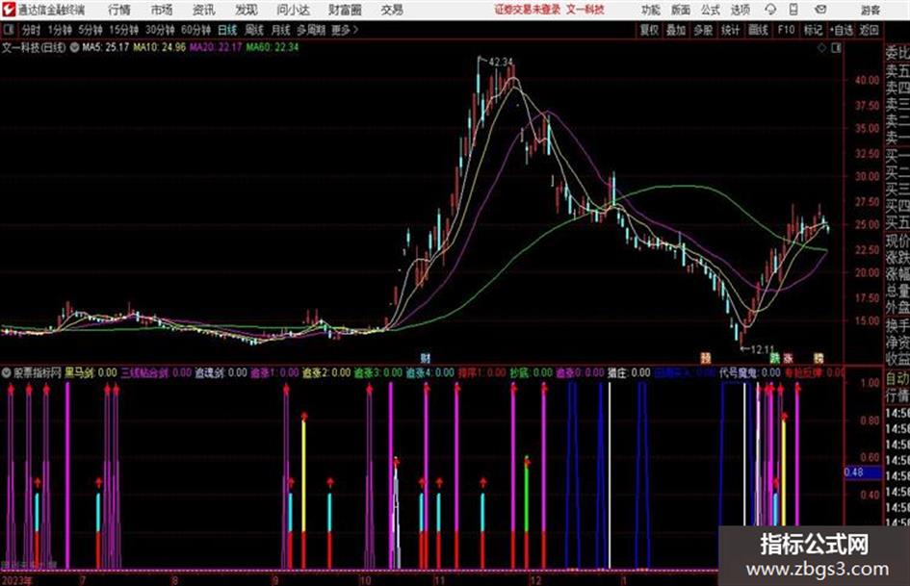Click the MA20: 22.17 indicator value
Image resolution: width=910 pixels, height=586 pixels.
[x=216, y=47]
